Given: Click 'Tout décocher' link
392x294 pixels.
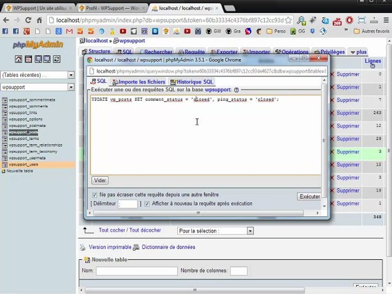Looking at the screenshot, I should tap(145, 230).
